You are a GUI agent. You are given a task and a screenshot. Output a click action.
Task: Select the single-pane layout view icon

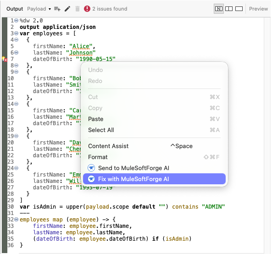click(239, 9)
